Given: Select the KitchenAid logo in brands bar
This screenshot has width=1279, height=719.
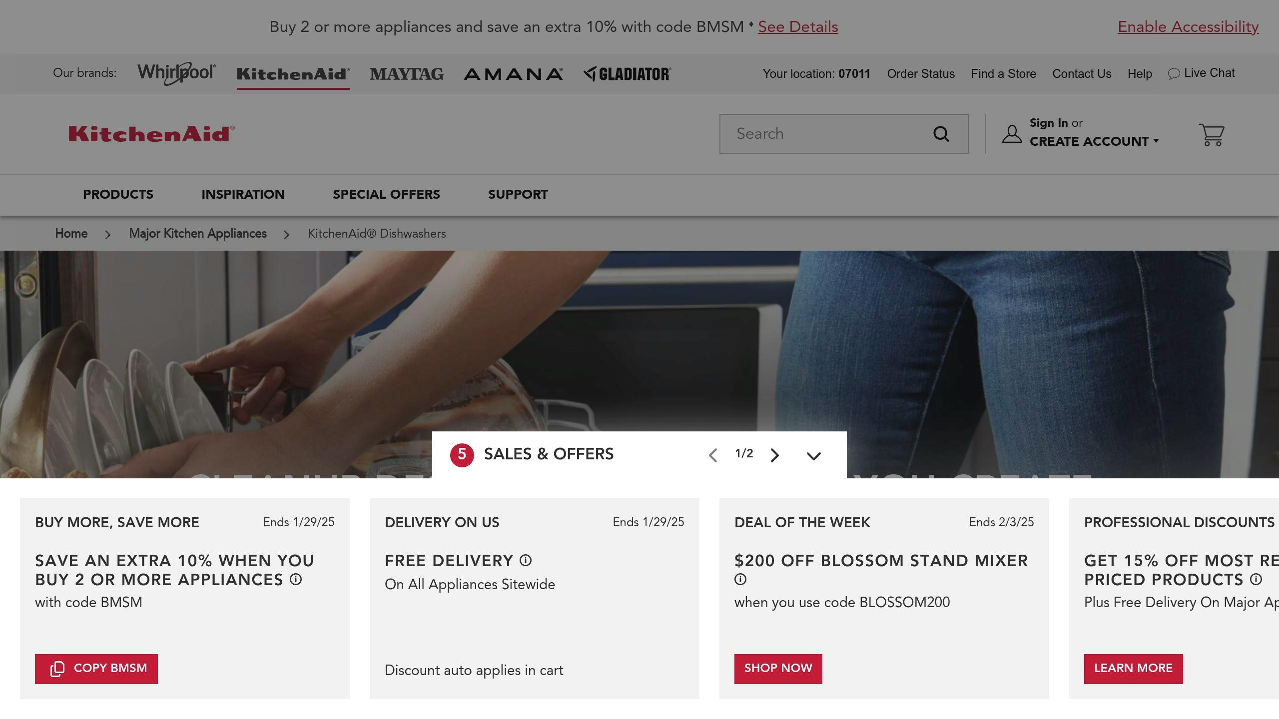Looking at the screenshot, I should (x=293, y=74).
